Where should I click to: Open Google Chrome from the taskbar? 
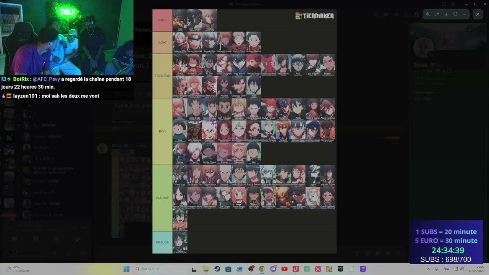coord(262,269)
